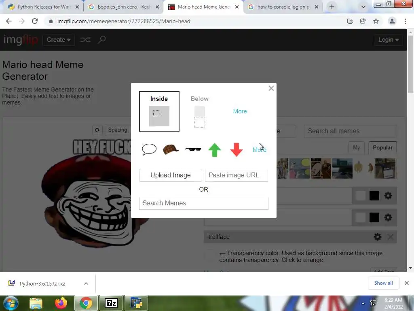Show hidden system tray icons

click(x=363, y=303)
